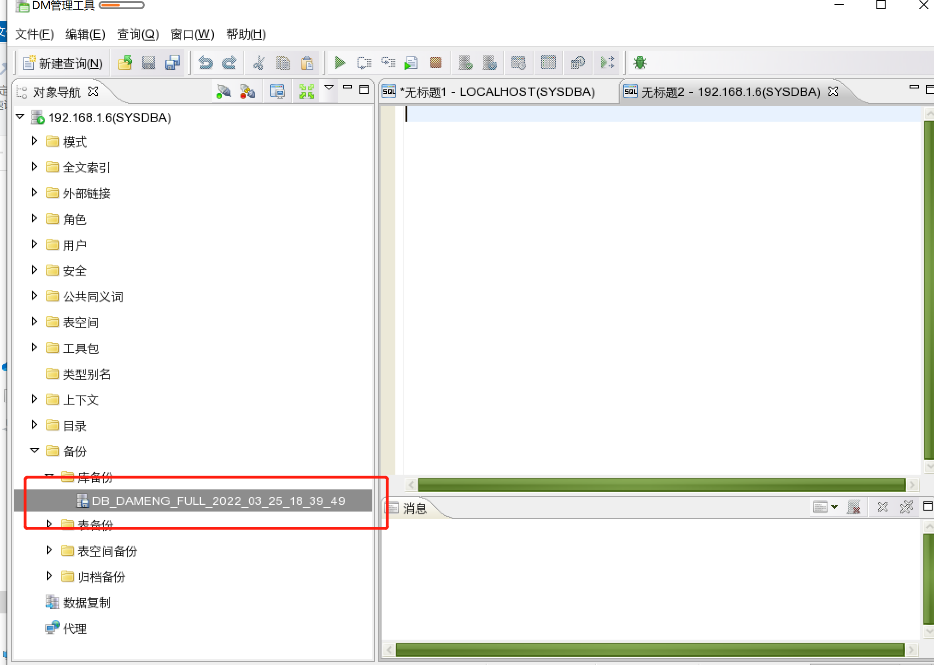Expand the 归档备份 folder
The width and height of the screenshot is (934, 665).
tap(49, 576)
